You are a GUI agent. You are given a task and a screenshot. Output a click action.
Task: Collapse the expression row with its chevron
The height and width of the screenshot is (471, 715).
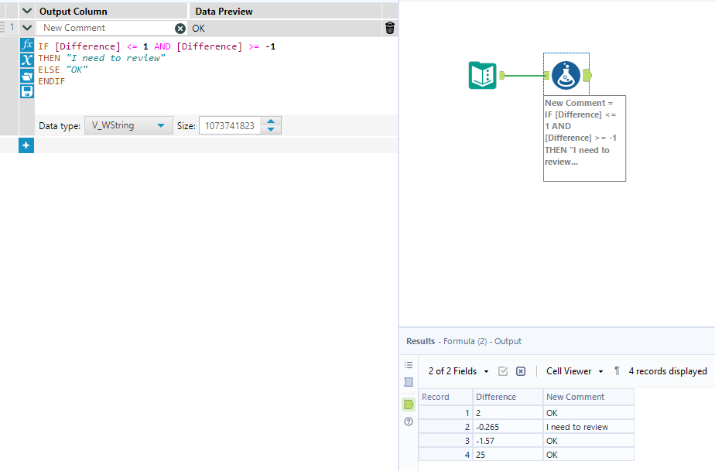pyautogui.click(x=26, y=28)
